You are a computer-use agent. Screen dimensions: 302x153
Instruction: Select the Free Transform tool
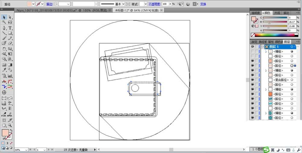(10, 54)
